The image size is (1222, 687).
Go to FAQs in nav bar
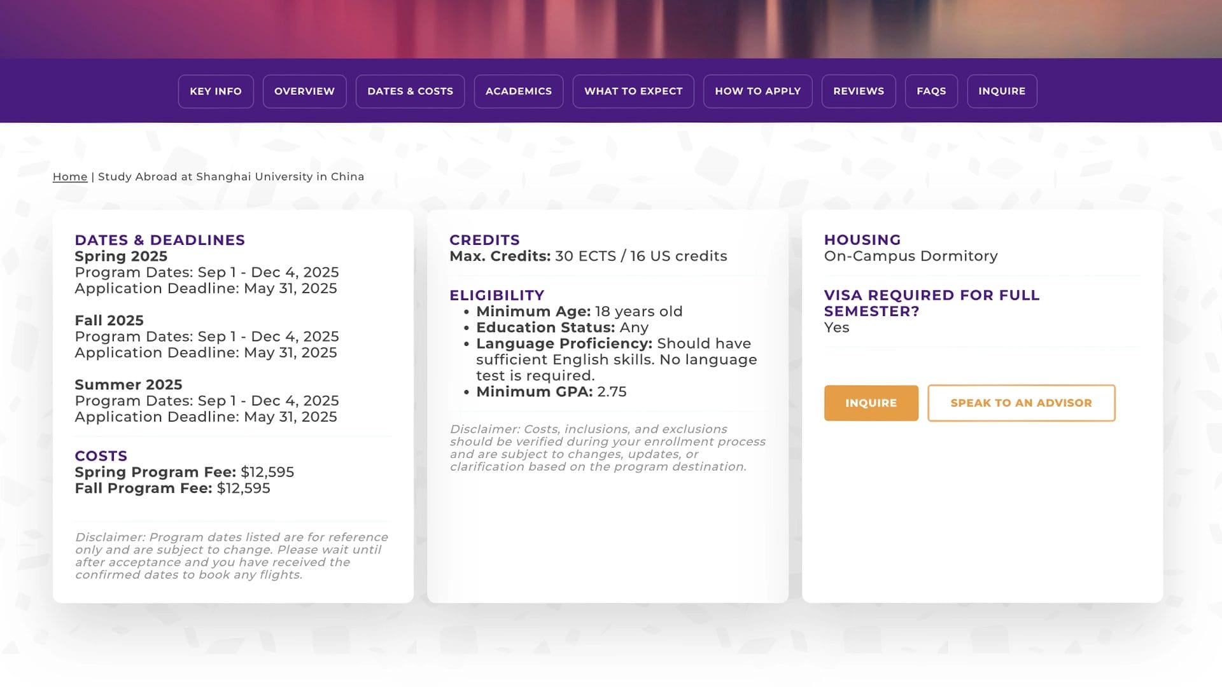[x=931, y=91]
